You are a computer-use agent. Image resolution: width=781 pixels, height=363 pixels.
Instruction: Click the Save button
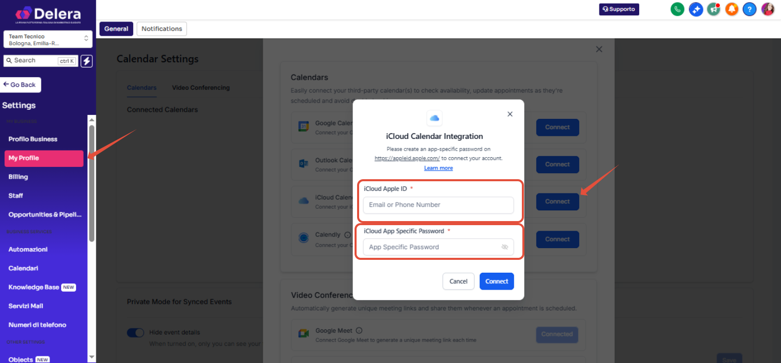pos(729,358)
